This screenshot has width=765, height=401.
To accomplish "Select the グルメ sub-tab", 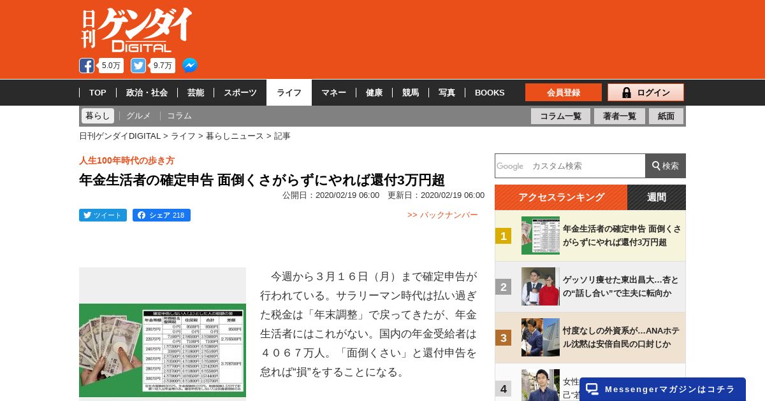I will 138,116.
